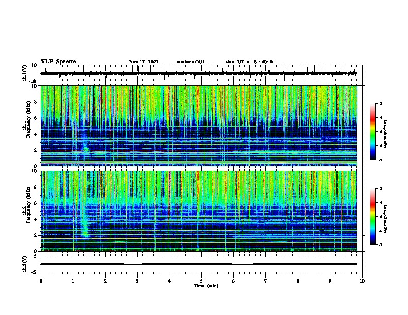Click the "5" tick on ch.3(V) axis

click(x=36, y=256)
